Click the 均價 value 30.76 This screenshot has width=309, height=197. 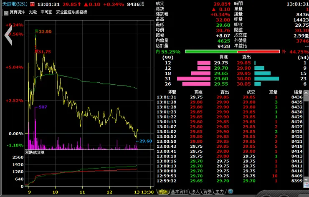point(223,30)
